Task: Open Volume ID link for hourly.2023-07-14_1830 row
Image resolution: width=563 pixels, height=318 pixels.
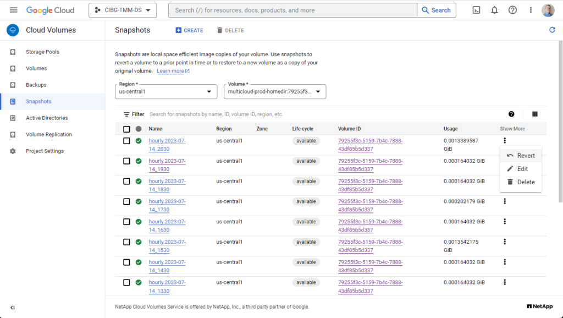Action: pyautogui.click(x=370, y=185)
